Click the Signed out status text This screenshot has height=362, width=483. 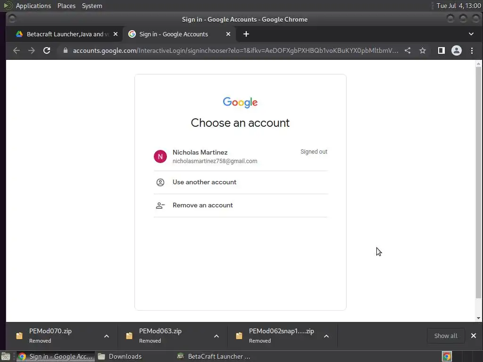tap(314, 152)
